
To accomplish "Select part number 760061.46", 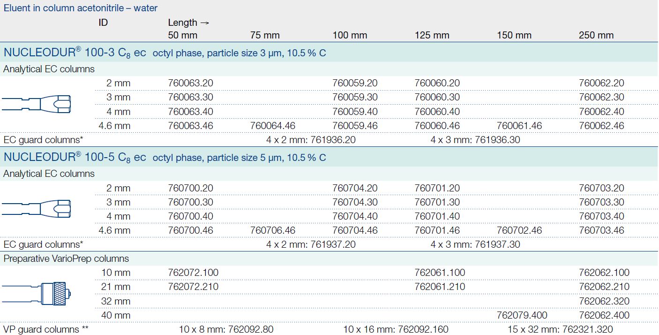I will point(519,126).
